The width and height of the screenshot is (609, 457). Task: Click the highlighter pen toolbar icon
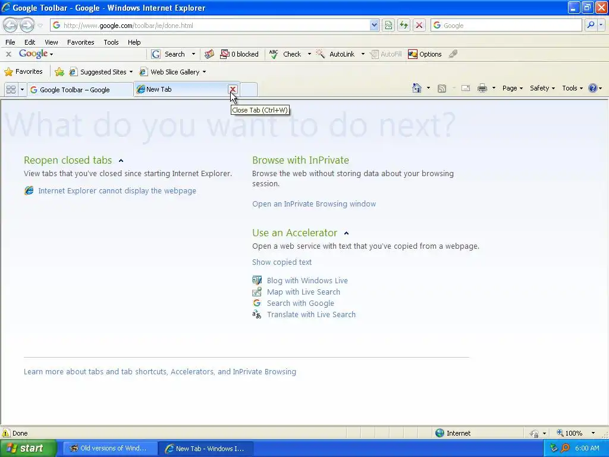pyautogui.click(x=453, y=54)
